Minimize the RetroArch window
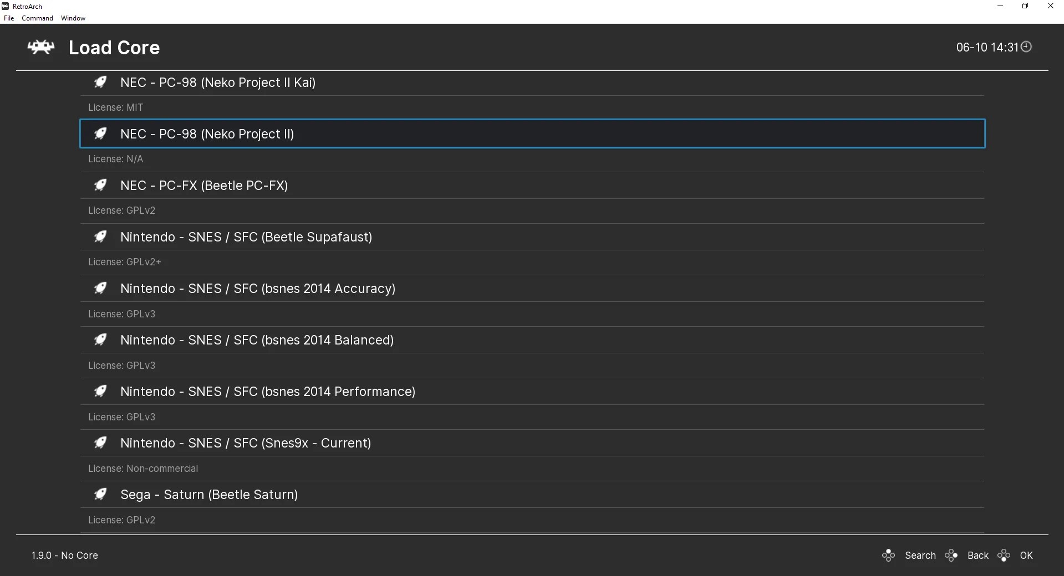The width and height of the screenshot is (1064, 576). 1000,6
